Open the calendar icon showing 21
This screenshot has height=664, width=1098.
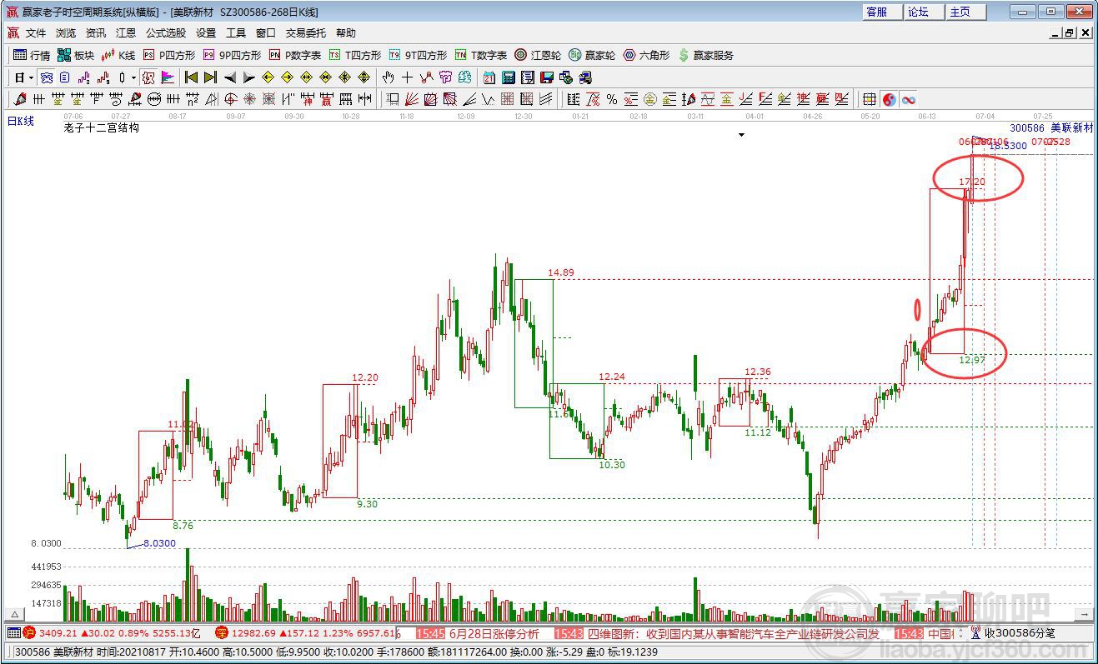[x=489, y=77]
